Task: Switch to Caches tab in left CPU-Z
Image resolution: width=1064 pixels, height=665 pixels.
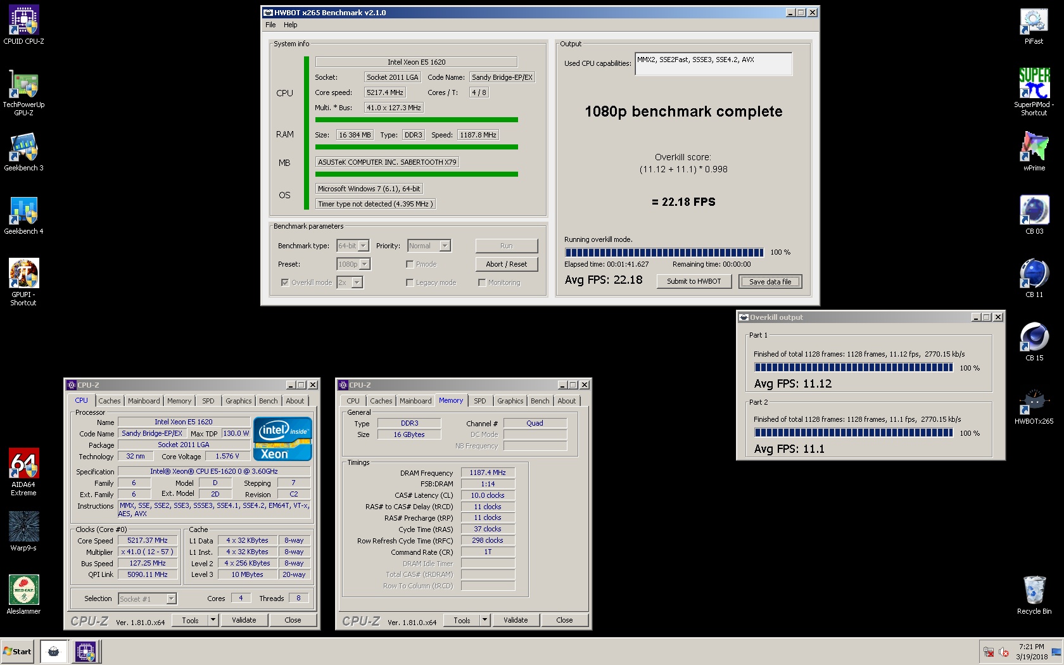Action: [x=109, y=401]
